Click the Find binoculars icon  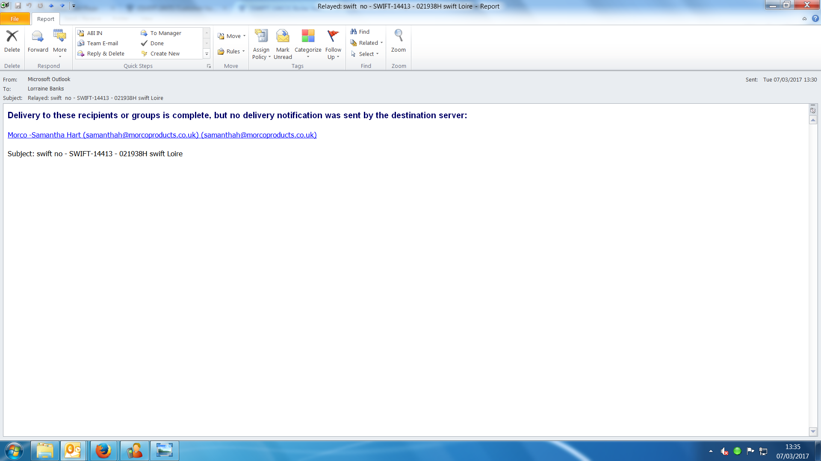354,32
